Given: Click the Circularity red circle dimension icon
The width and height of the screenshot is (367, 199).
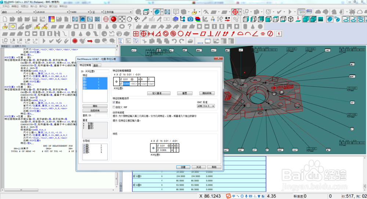Looking at the screenshot, I should coord(181,34).
